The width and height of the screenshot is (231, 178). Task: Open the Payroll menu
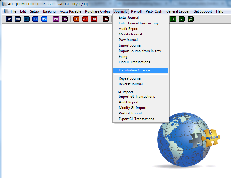(x=136, y=11)
